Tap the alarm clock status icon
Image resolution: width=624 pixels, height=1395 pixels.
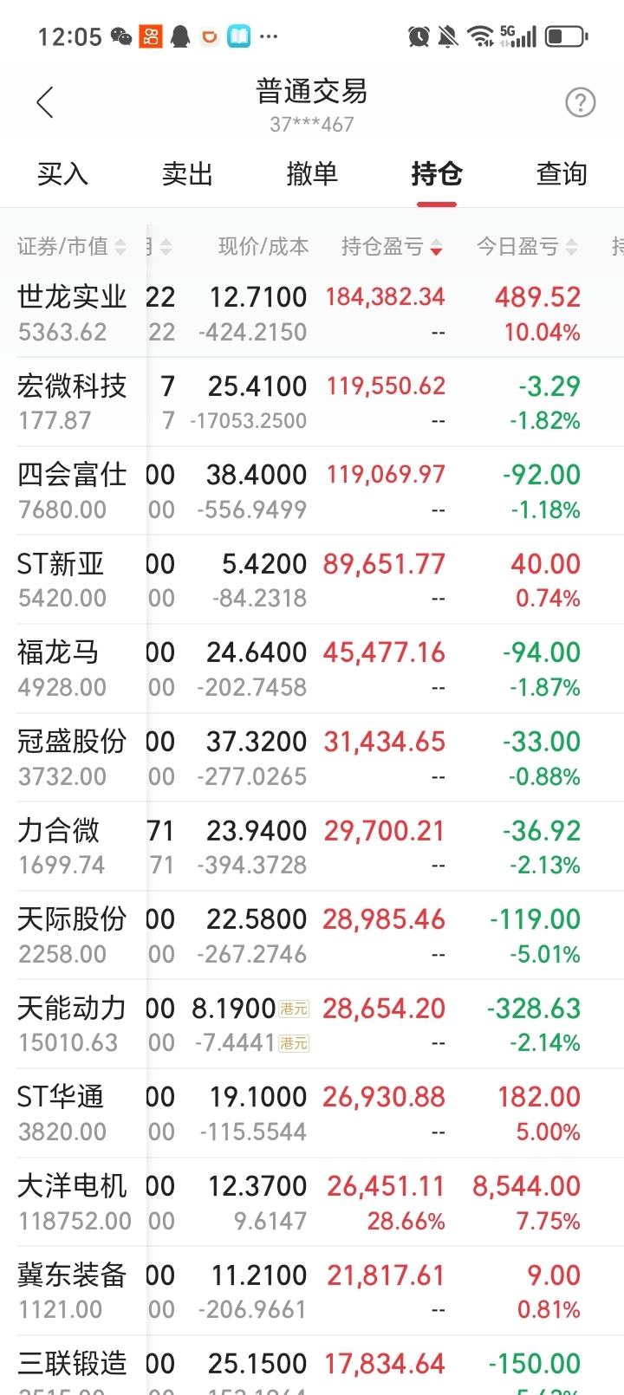click(x=419, y=36)
